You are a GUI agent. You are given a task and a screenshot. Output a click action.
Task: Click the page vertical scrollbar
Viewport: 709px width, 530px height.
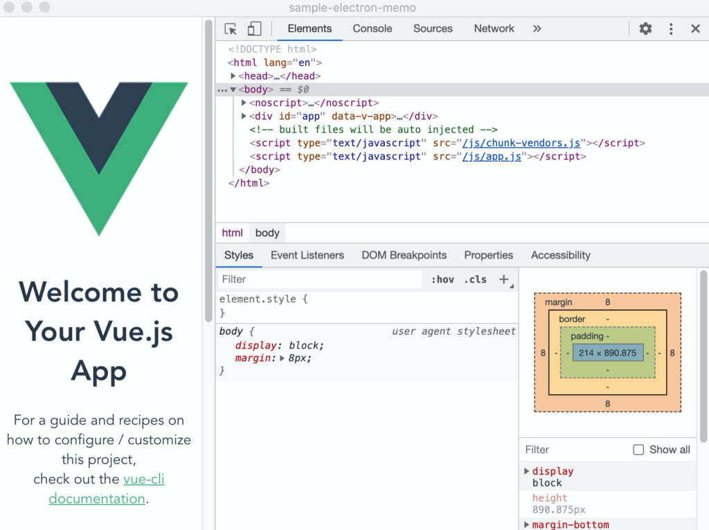click(x=208, y=170)
